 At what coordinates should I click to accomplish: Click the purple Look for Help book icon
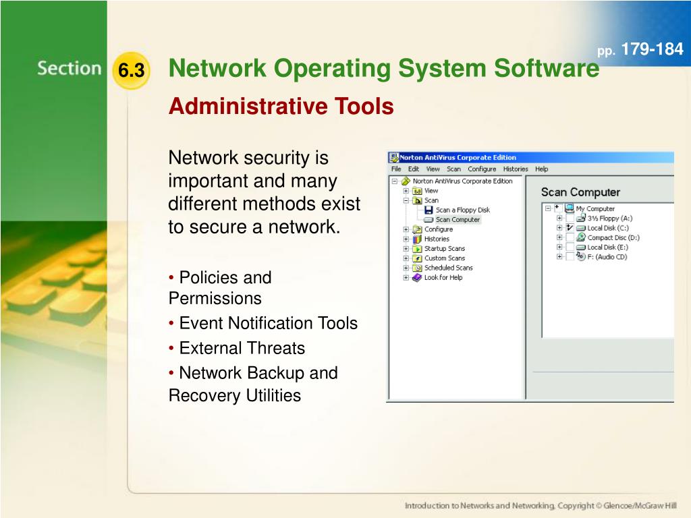click(x=417, y=277)
